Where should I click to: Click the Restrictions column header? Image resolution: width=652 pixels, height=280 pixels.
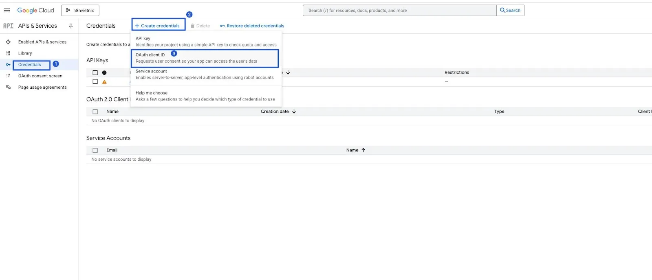457,72
